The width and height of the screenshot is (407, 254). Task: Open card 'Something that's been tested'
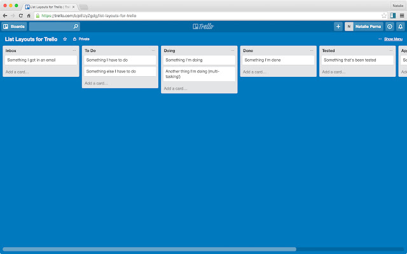pos(357,60)
